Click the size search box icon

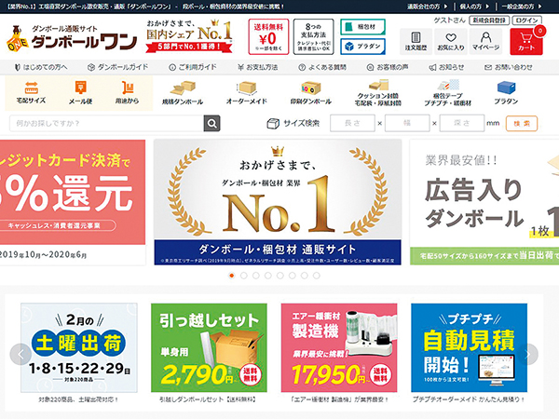pyautogui.click(x=273, y=123)
